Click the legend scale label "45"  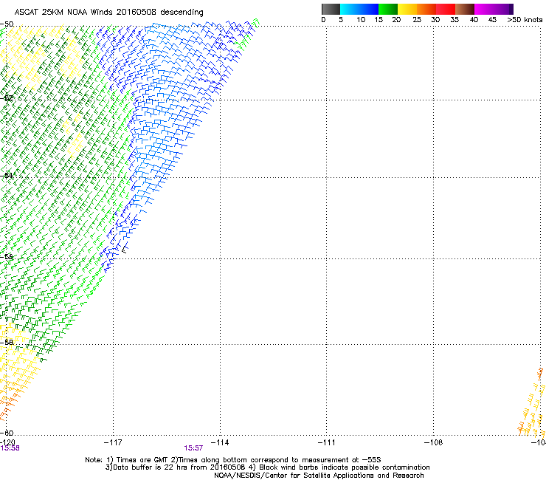click(492, 20)
